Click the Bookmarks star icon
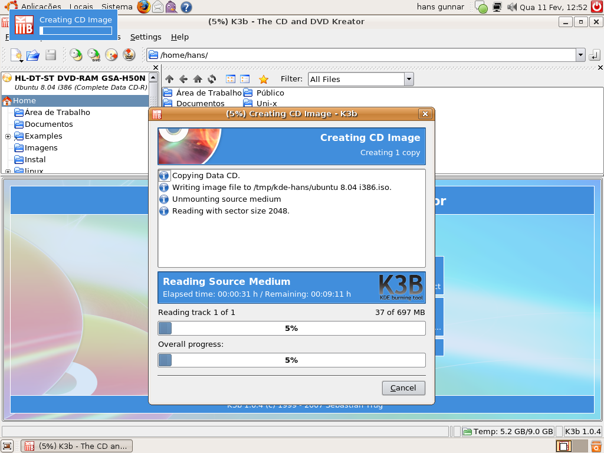Image resolution: width=604 pixels, height=453 pixels. coord(264,80)
